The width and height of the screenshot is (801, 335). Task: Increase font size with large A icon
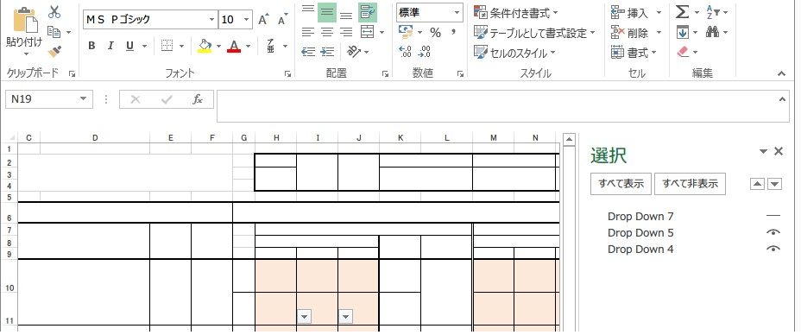[263, 20]
